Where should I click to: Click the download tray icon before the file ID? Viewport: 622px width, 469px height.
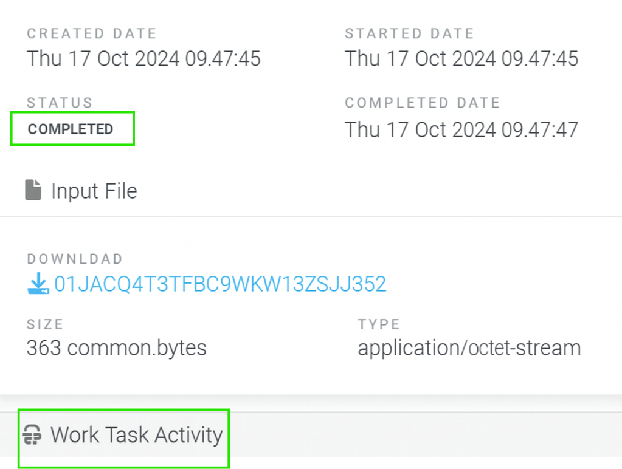click(x=38, y=282)
